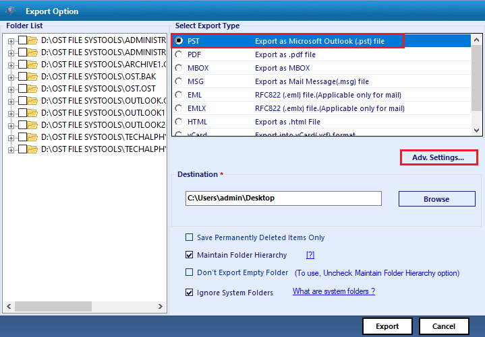Check the box for the ARCHIVE1 folder
The height and width of the screenshot is (337, 485).
coord(22,65)
